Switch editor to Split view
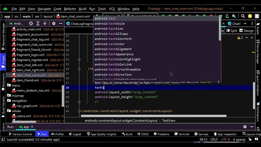 [x=232, y=31]
